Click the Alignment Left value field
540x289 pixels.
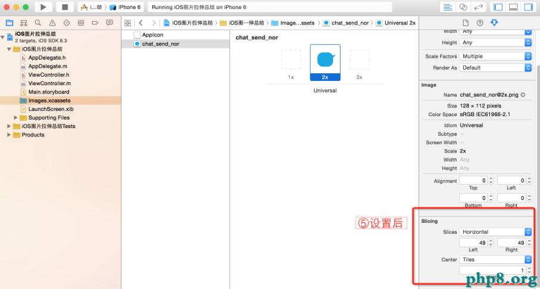pos(511,181)
